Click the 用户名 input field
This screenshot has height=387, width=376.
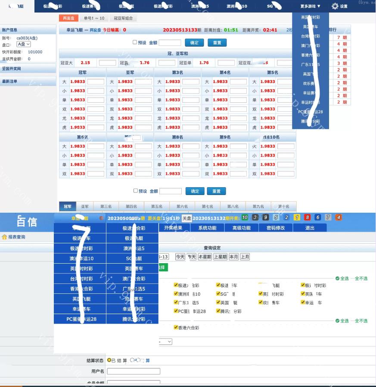[x=134, y=371]
